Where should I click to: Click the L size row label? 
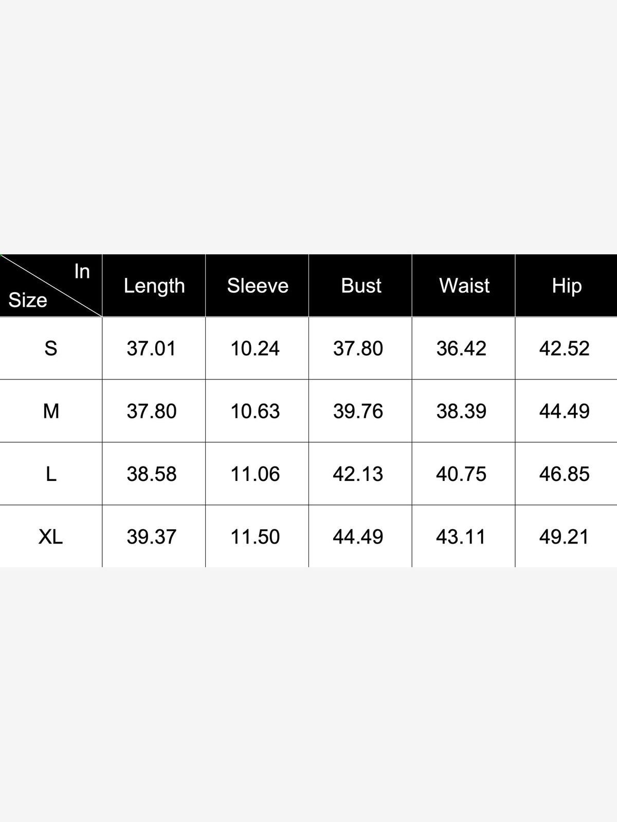(51, 474)
